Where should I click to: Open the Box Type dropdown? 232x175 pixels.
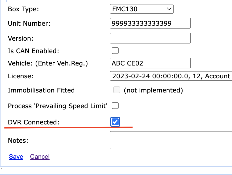click(141, 9)
